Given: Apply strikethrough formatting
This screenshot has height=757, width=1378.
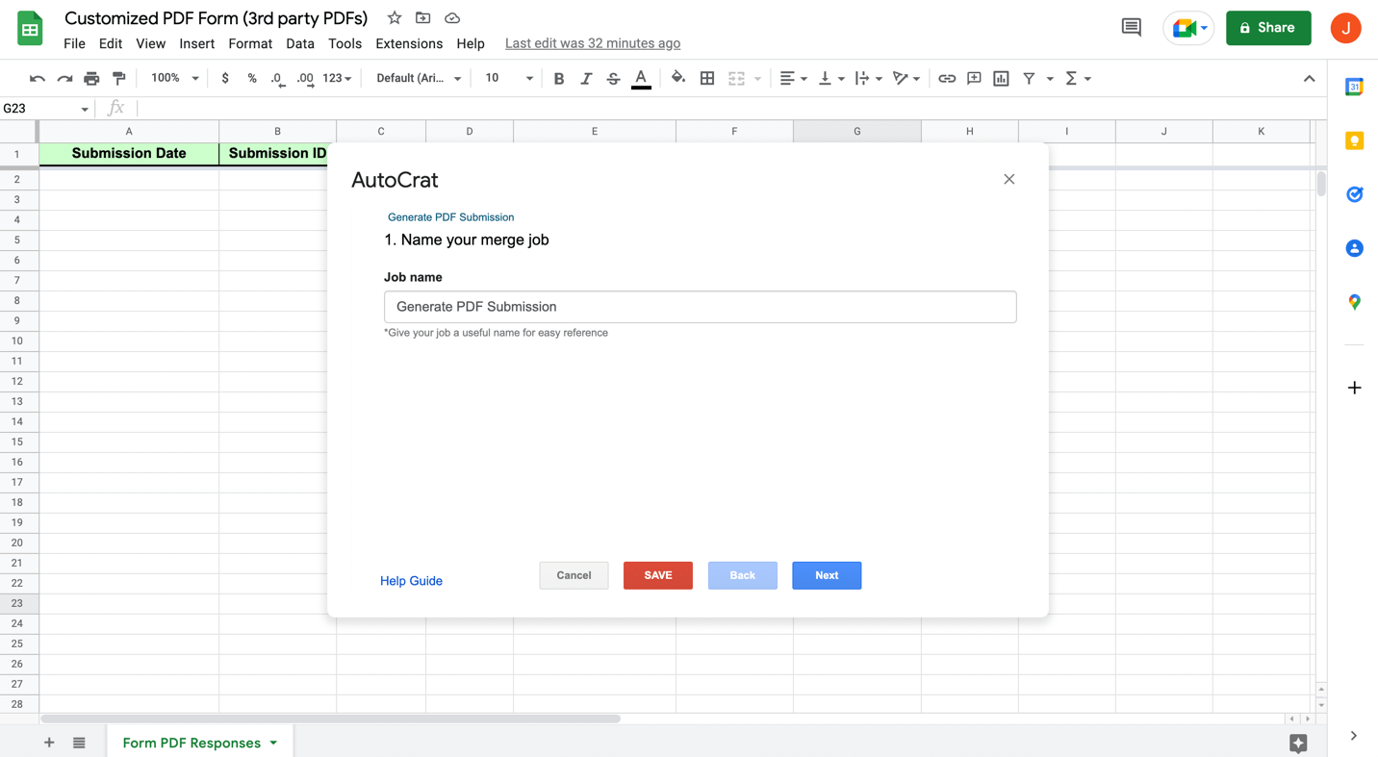Looking at the screenshot, I should [613, 79].
